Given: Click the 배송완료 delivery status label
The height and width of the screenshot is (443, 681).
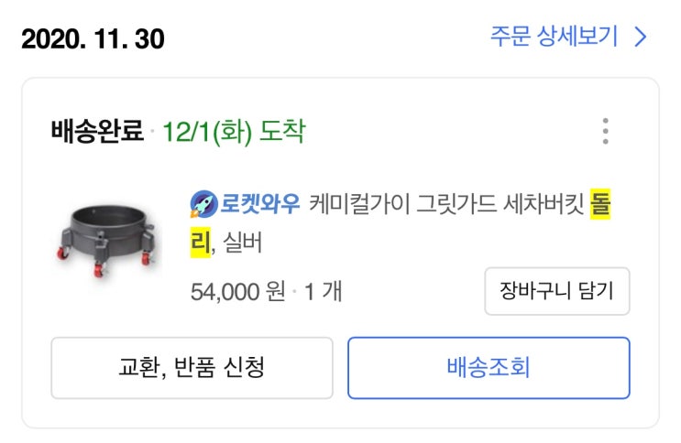Looking at the screenshot, I should coord(97,132).
